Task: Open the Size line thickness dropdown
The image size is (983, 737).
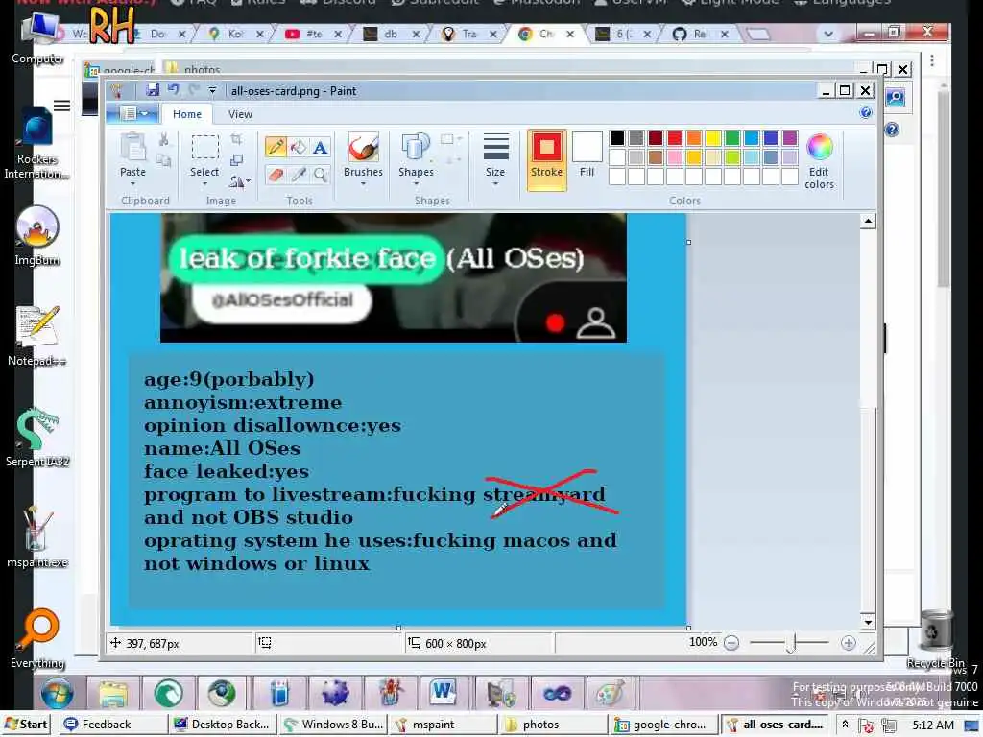Action: [495, 158]
